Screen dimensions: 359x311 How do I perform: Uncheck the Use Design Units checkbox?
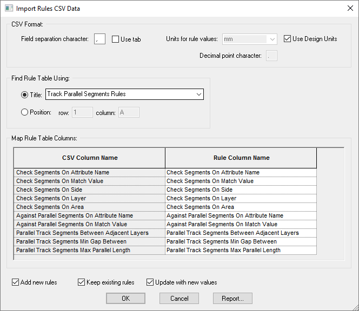pos(288,39)
